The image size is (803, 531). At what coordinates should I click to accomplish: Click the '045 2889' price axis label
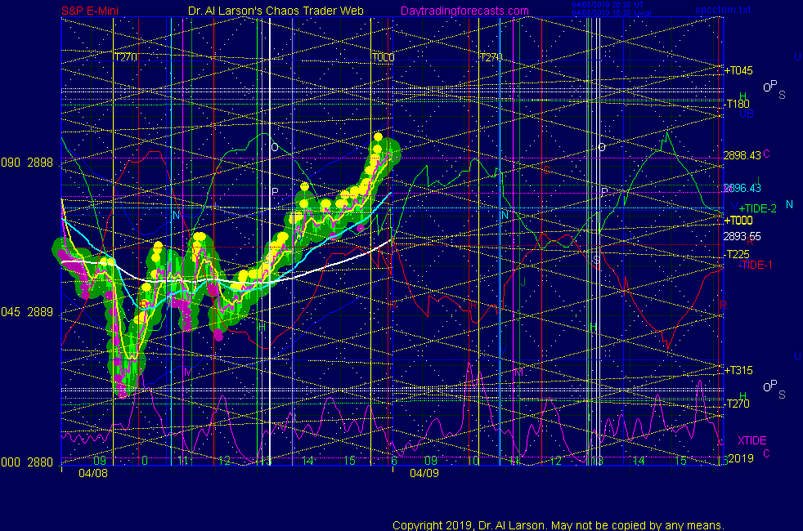[27, 312]
